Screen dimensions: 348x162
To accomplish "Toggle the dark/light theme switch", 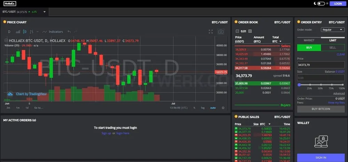I will [321, 3].
